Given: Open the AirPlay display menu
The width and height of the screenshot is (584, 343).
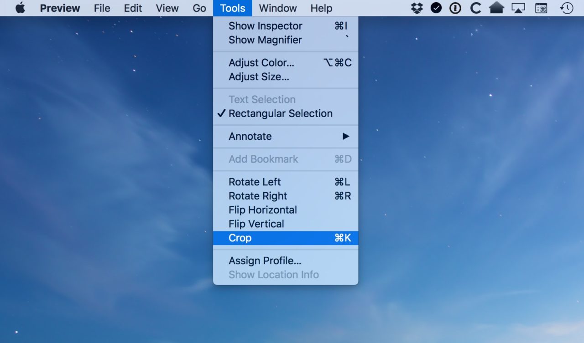Looking at the screenshot, I should (518, 8).
